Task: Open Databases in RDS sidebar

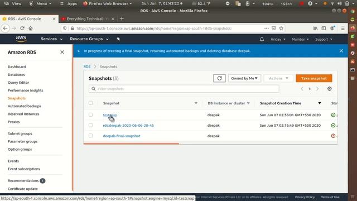Action: pos(16,74)
